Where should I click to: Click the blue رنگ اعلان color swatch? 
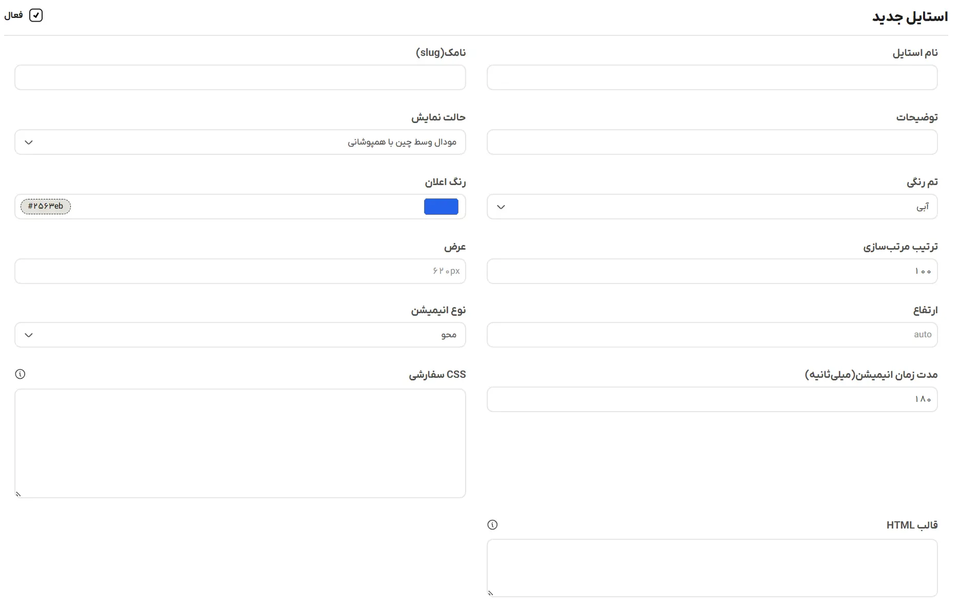tap(441, 207)
